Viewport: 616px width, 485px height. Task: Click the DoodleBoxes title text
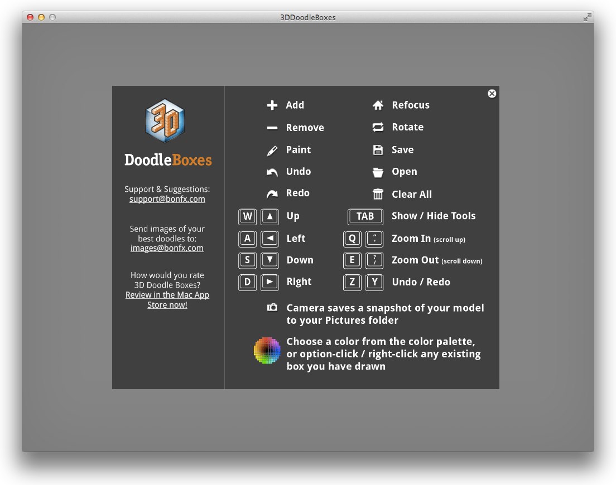tap(168, 160)
